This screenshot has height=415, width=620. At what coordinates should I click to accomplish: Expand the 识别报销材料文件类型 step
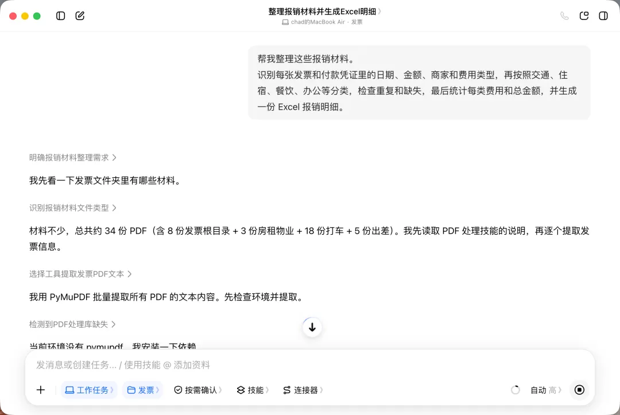click(x=73, y=208)
